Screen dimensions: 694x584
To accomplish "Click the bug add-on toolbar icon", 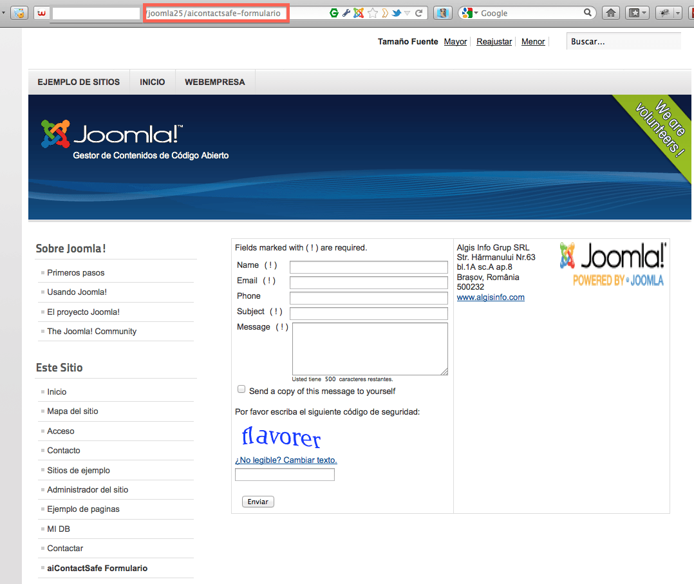I will click(664, 14).
